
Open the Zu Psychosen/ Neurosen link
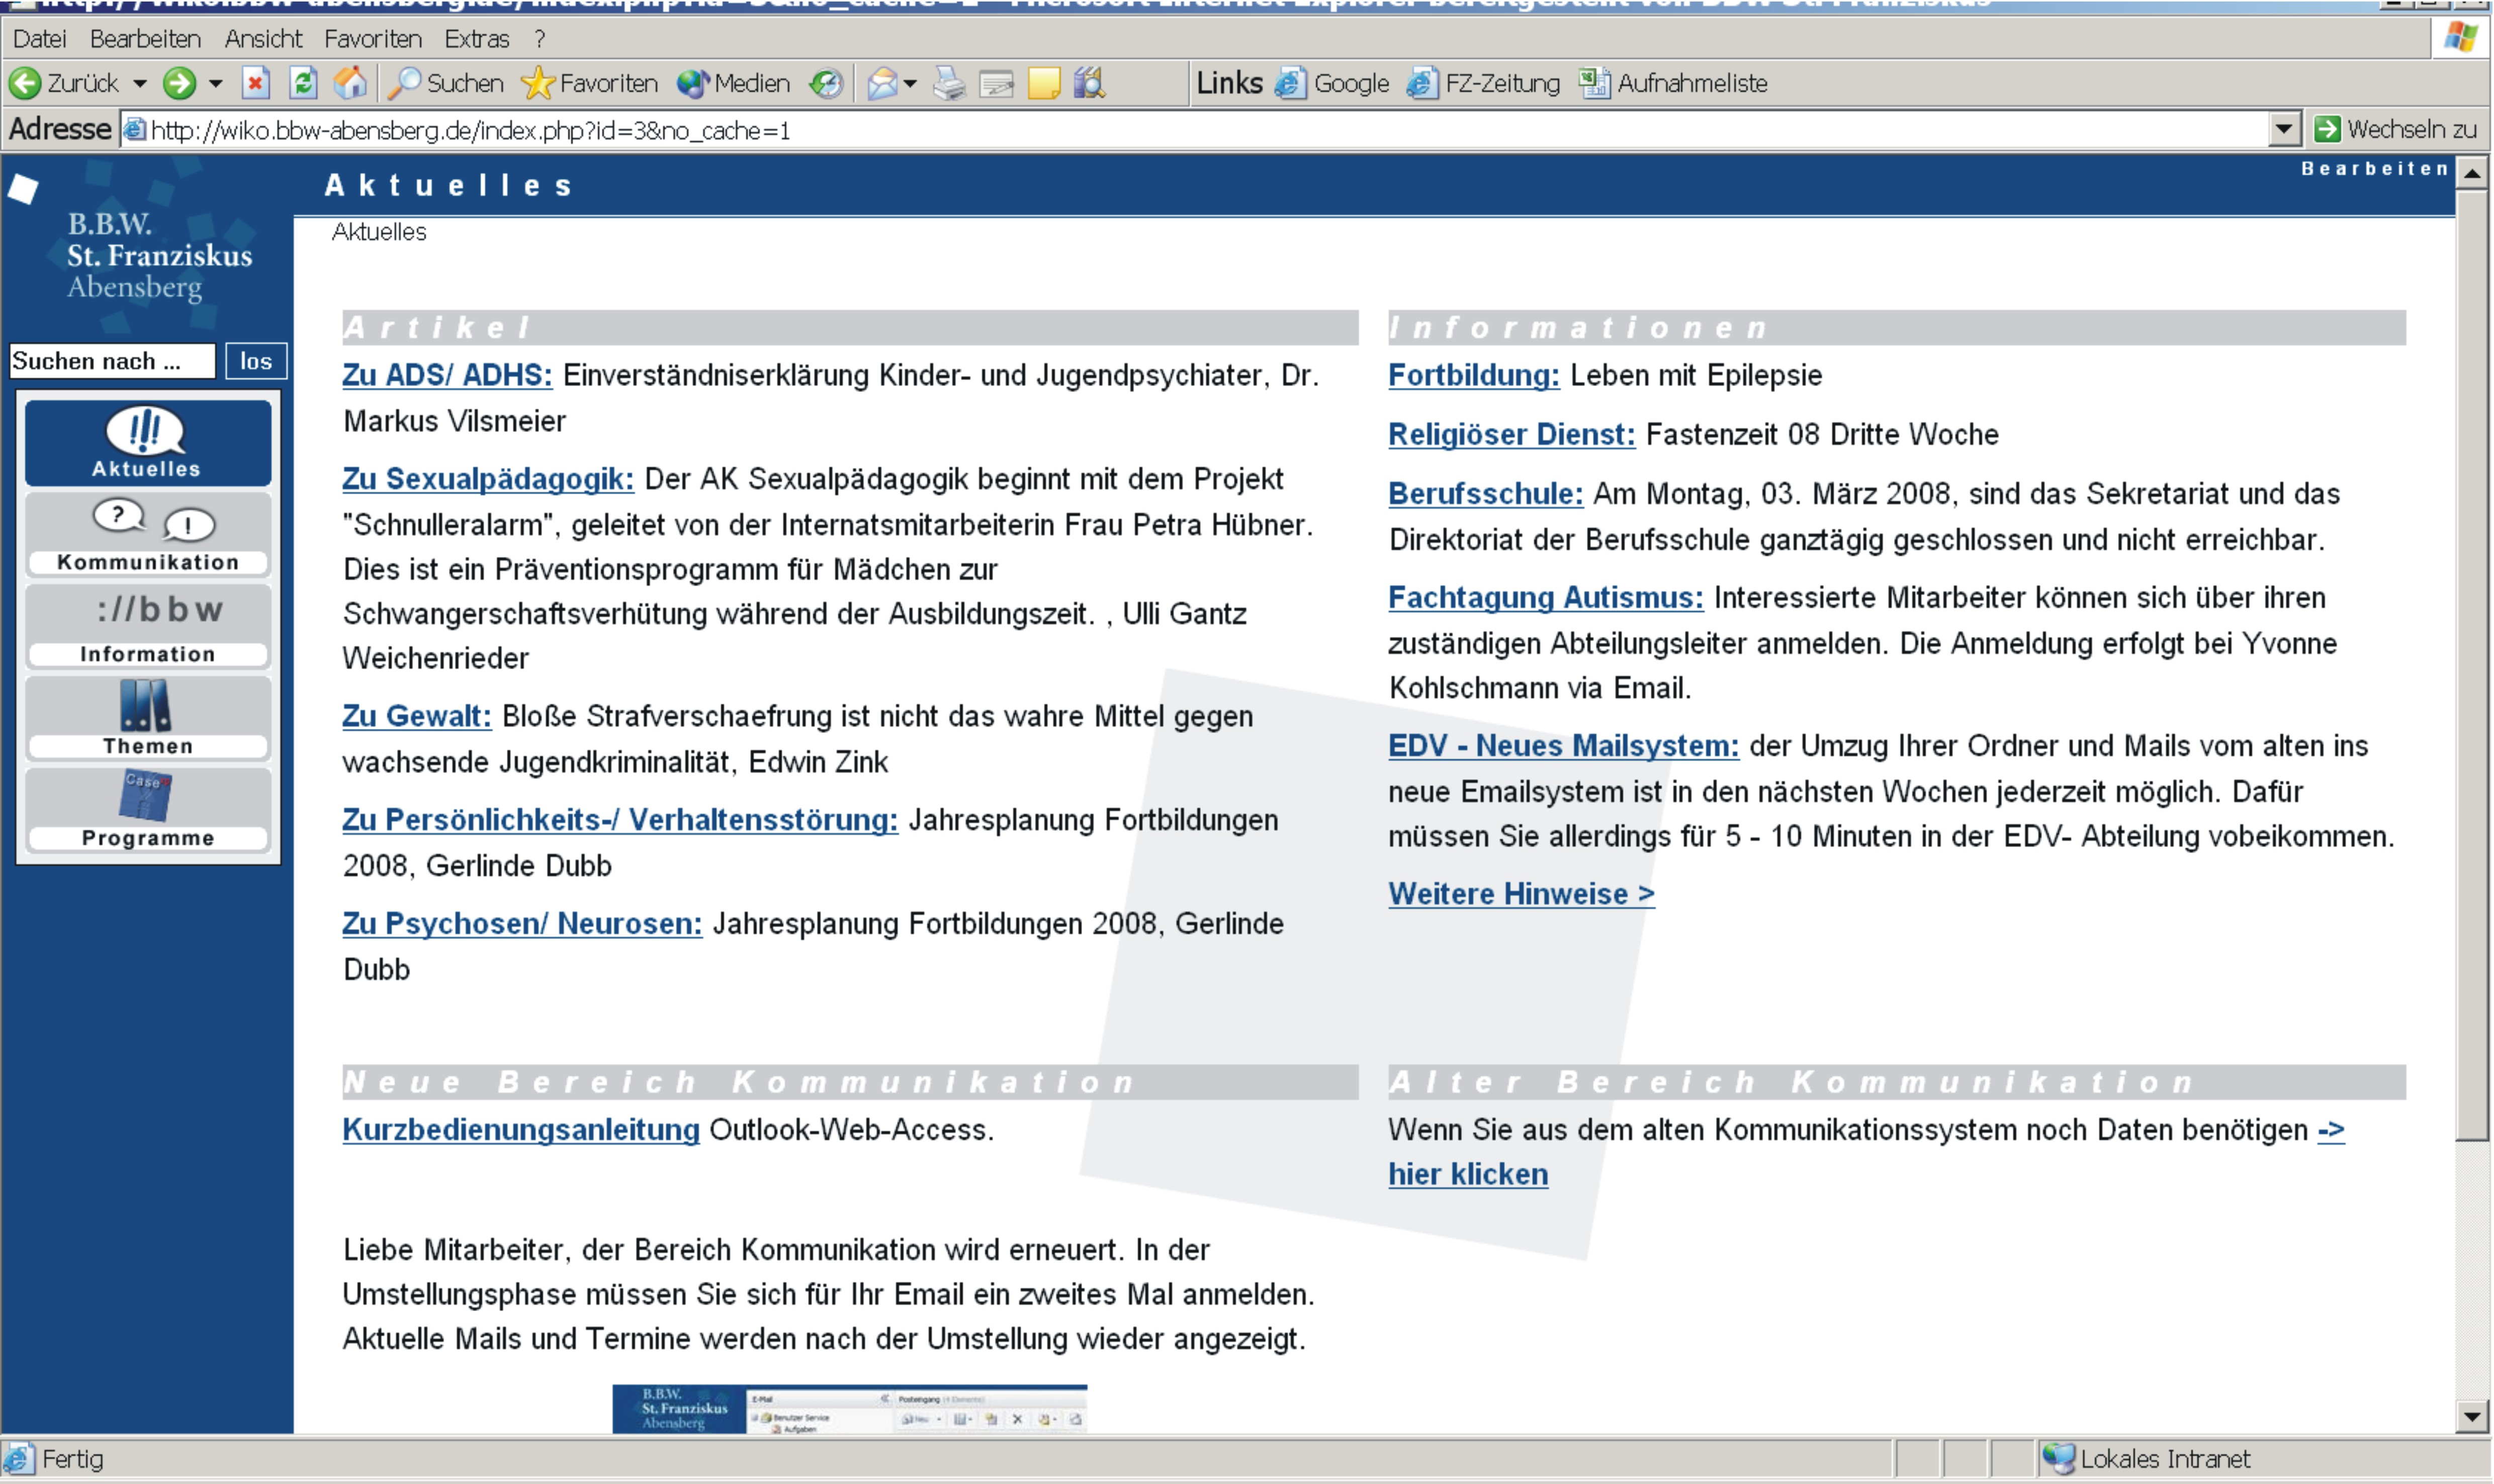point(522,924)
